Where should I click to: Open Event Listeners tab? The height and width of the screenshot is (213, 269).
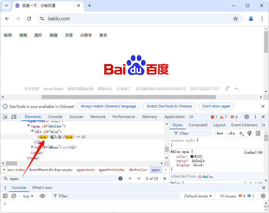point(244,125)
